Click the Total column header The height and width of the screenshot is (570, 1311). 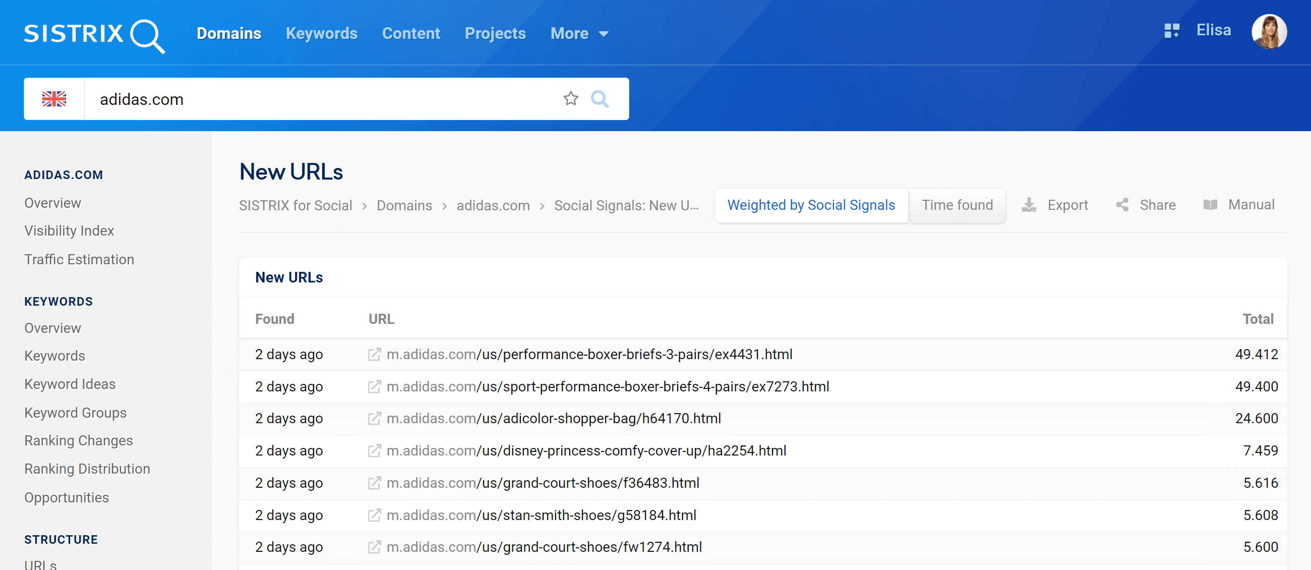(1258, 319)
